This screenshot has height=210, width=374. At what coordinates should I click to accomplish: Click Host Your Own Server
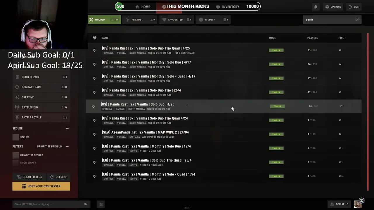41,186
